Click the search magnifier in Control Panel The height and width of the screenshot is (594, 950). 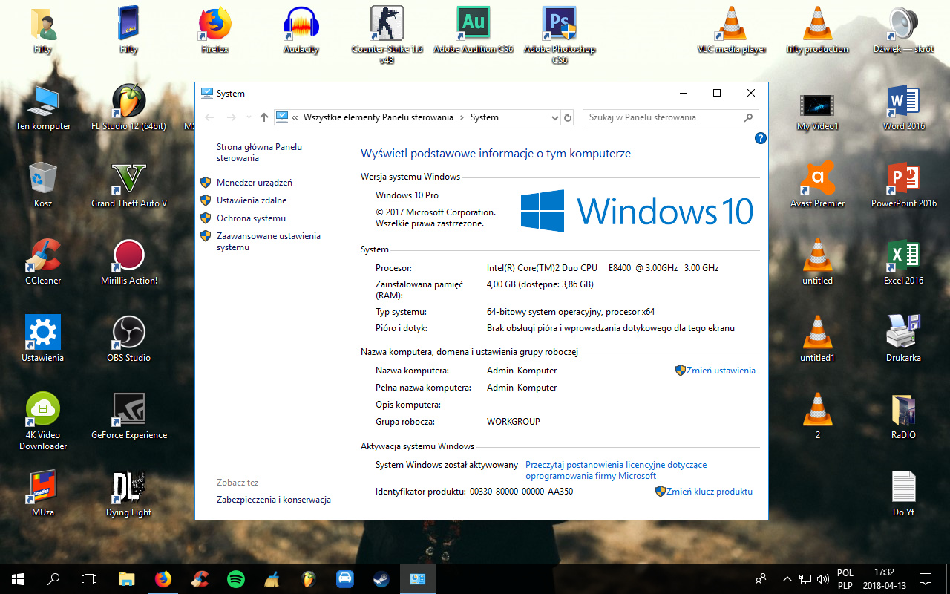click(x=748, y=117)
